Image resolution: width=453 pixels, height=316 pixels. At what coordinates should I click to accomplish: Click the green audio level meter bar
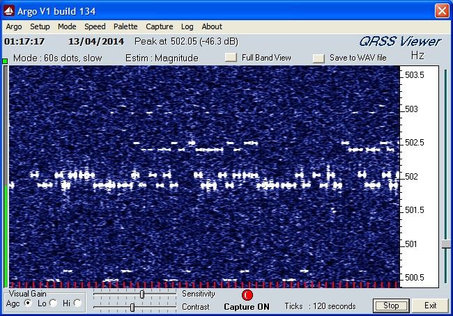coord(6,235)
